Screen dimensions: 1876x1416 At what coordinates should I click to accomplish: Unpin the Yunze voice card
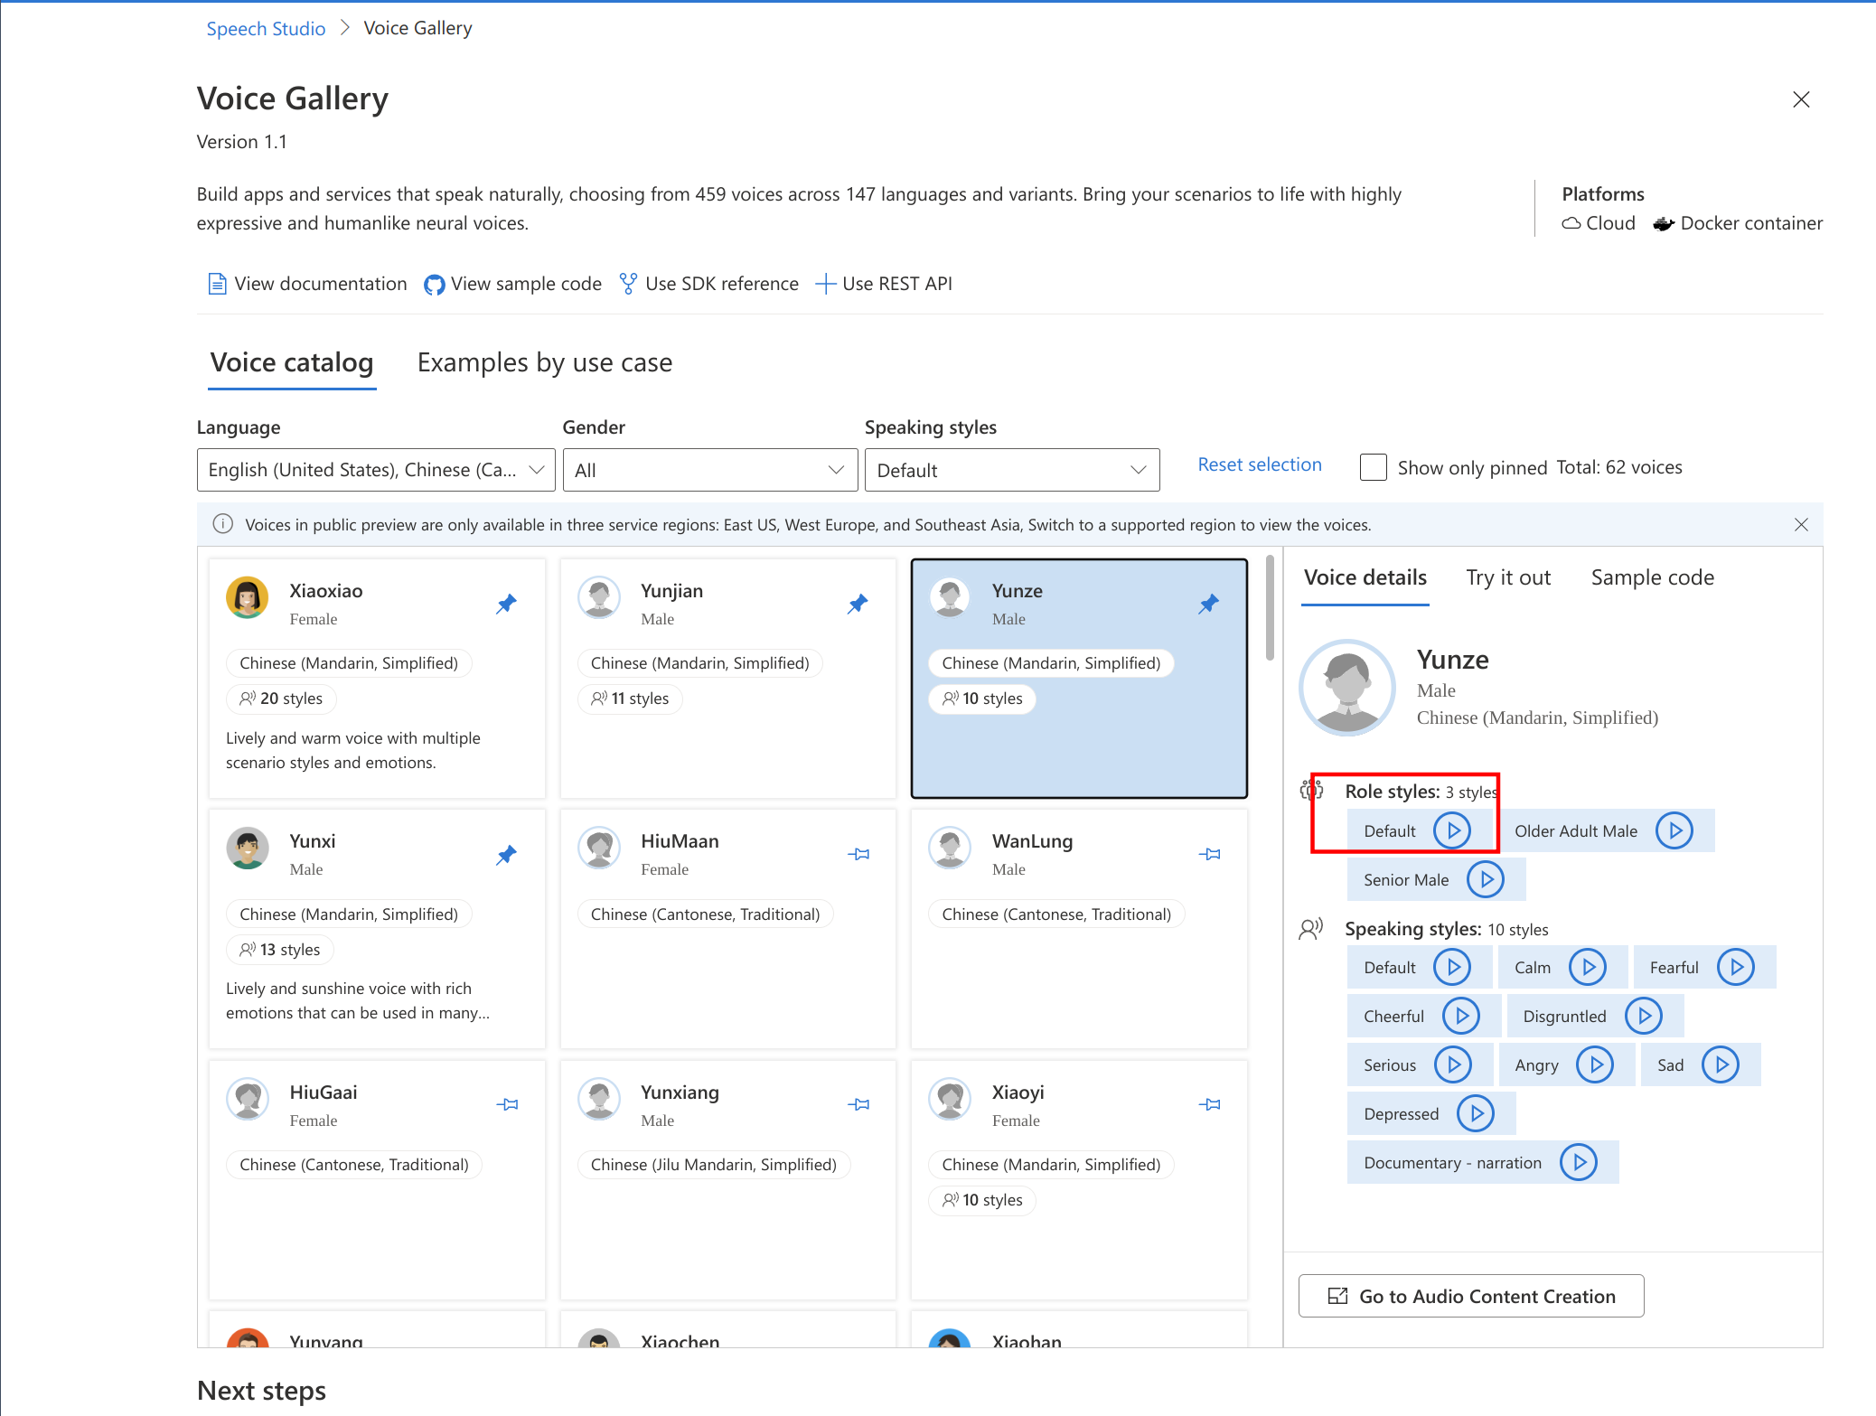click(x=1209, y=604)
